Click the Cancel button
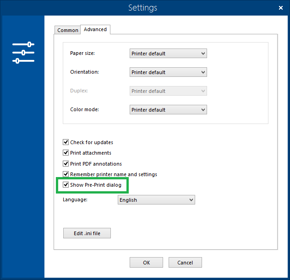Viewport: 290px width, 280px height. (x=185, y=263)
